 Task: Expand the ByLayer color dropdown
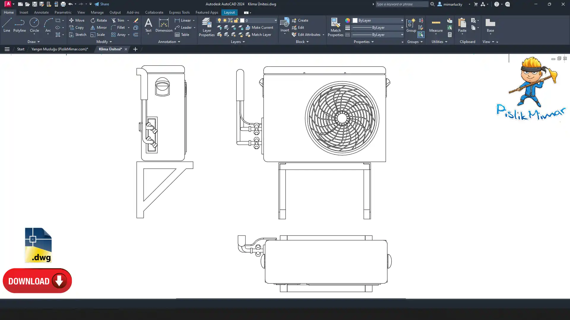402,20
